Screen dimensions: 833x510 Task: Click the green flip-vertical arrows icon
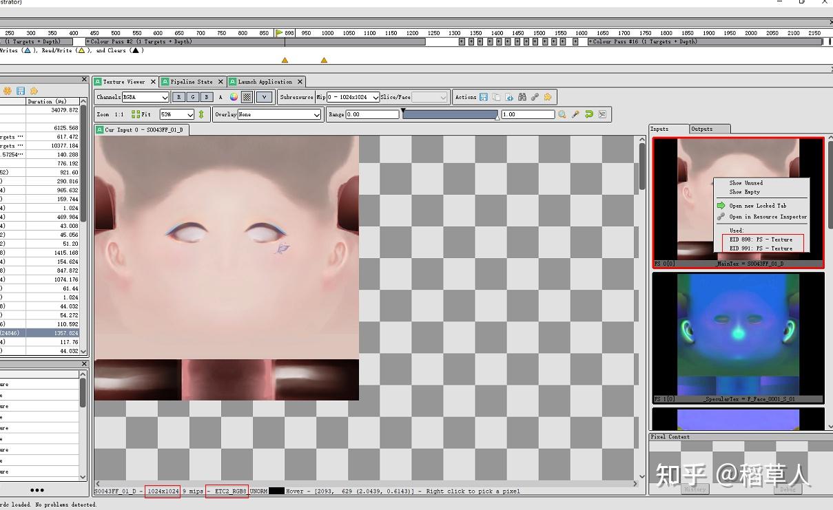point(201,114)
